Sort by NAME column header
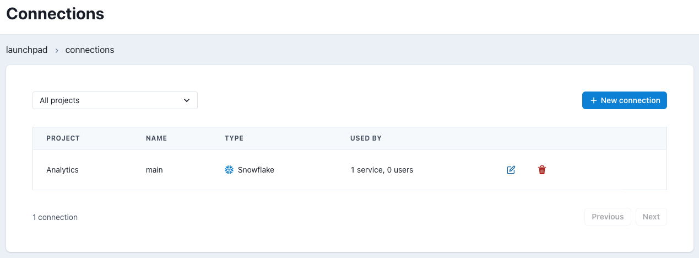Image resolution: width=699 pixels, height=258 pixels. 156,138
